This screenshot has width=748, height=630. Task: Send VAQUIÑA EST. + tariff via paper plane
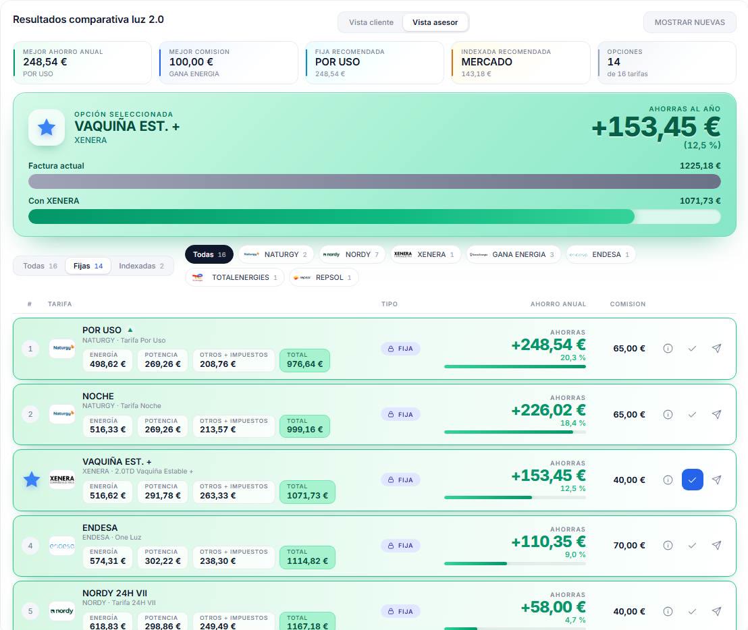click(x=716, y=480)
